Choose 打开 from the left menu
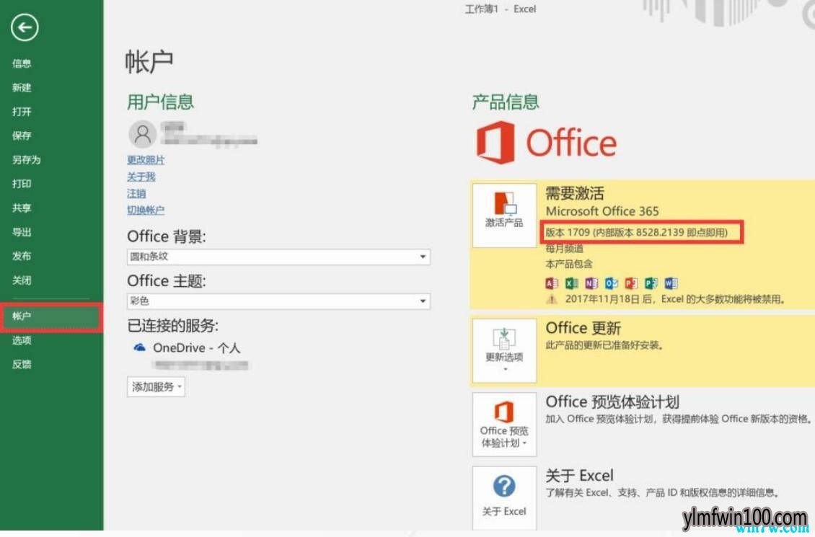The height and width of the screenshot is (537, 815). pyautogui.click(x=22, y=112)
